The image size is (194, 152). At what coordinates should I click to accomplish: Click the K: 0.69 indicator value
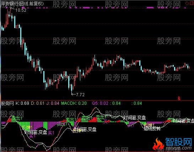(x=22, y=103)
